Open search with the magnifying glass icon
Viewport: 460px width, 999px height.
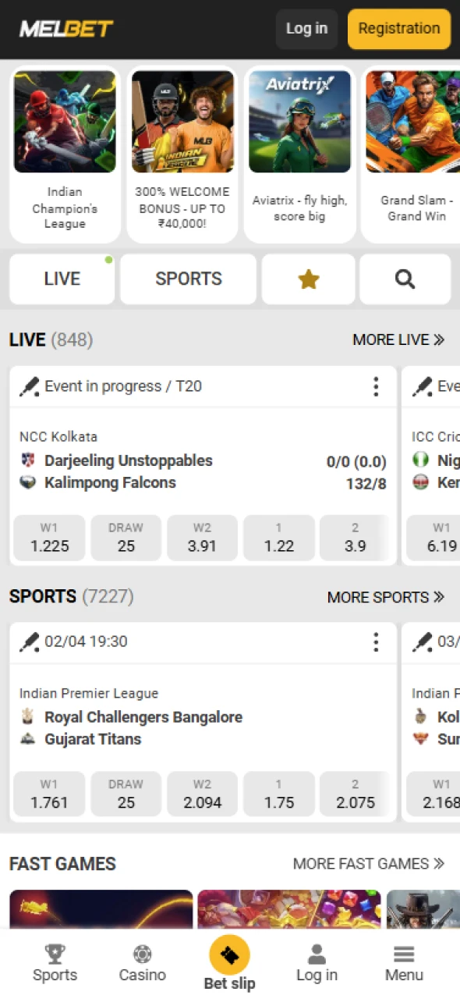tap(405, 279)
